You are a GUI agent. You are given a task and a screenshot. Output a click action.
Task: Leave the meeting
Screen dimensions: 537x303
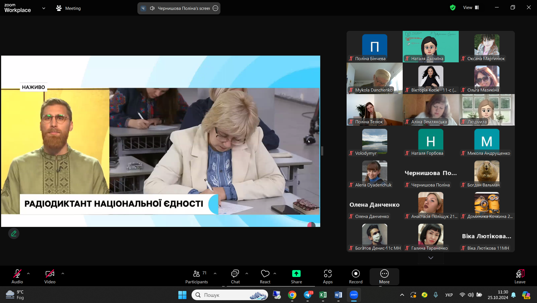click(520, 277)
